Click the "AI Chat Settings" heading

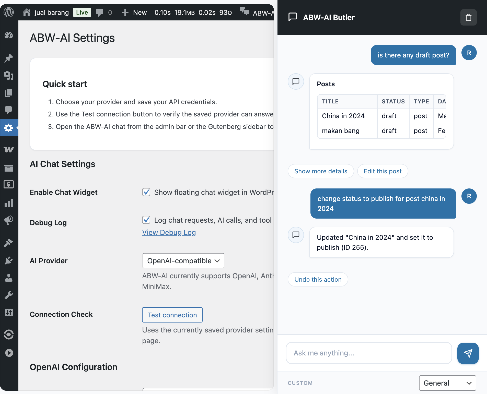pos(63,164)
